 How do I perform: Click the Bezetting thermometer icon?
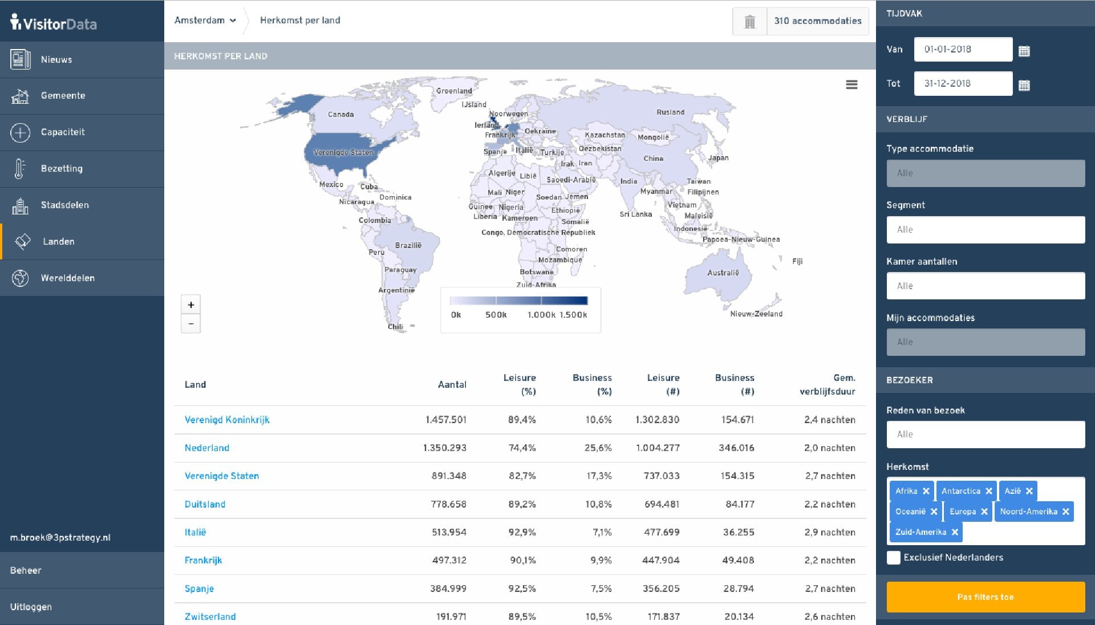click(21, 168)
